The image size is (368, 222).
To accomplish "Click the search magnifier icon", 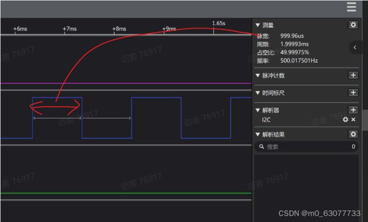I will pos(262,147).
